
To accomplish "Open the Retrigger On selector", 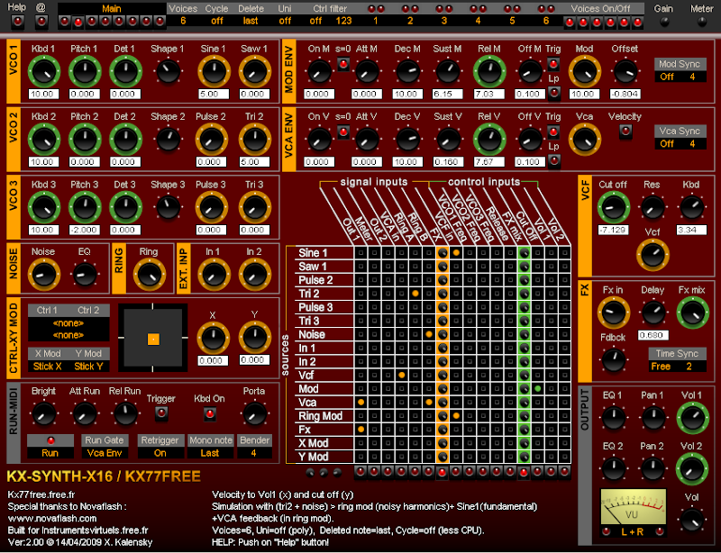I will point(160,453).
